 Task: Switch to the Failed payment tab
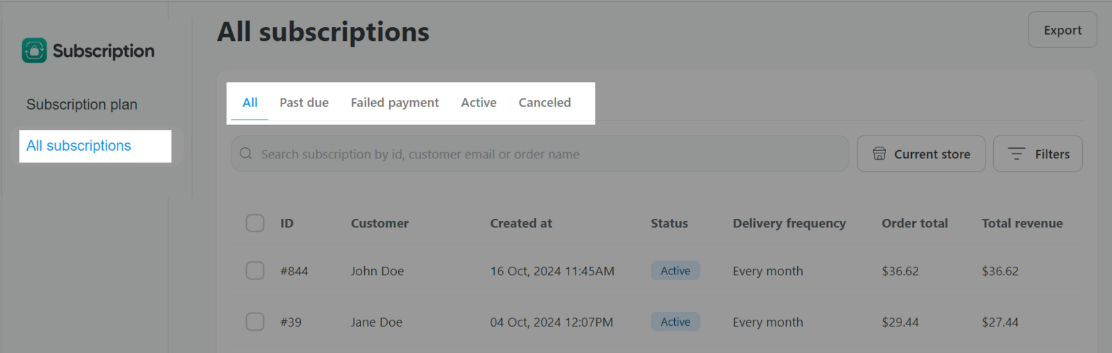(x=394, y=103)
